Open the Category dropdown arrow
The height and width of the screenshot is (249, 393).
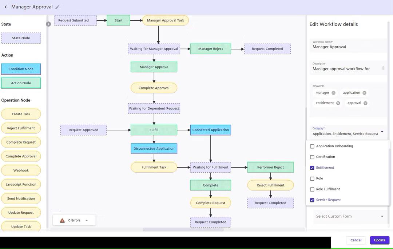(x=382, y=132)
